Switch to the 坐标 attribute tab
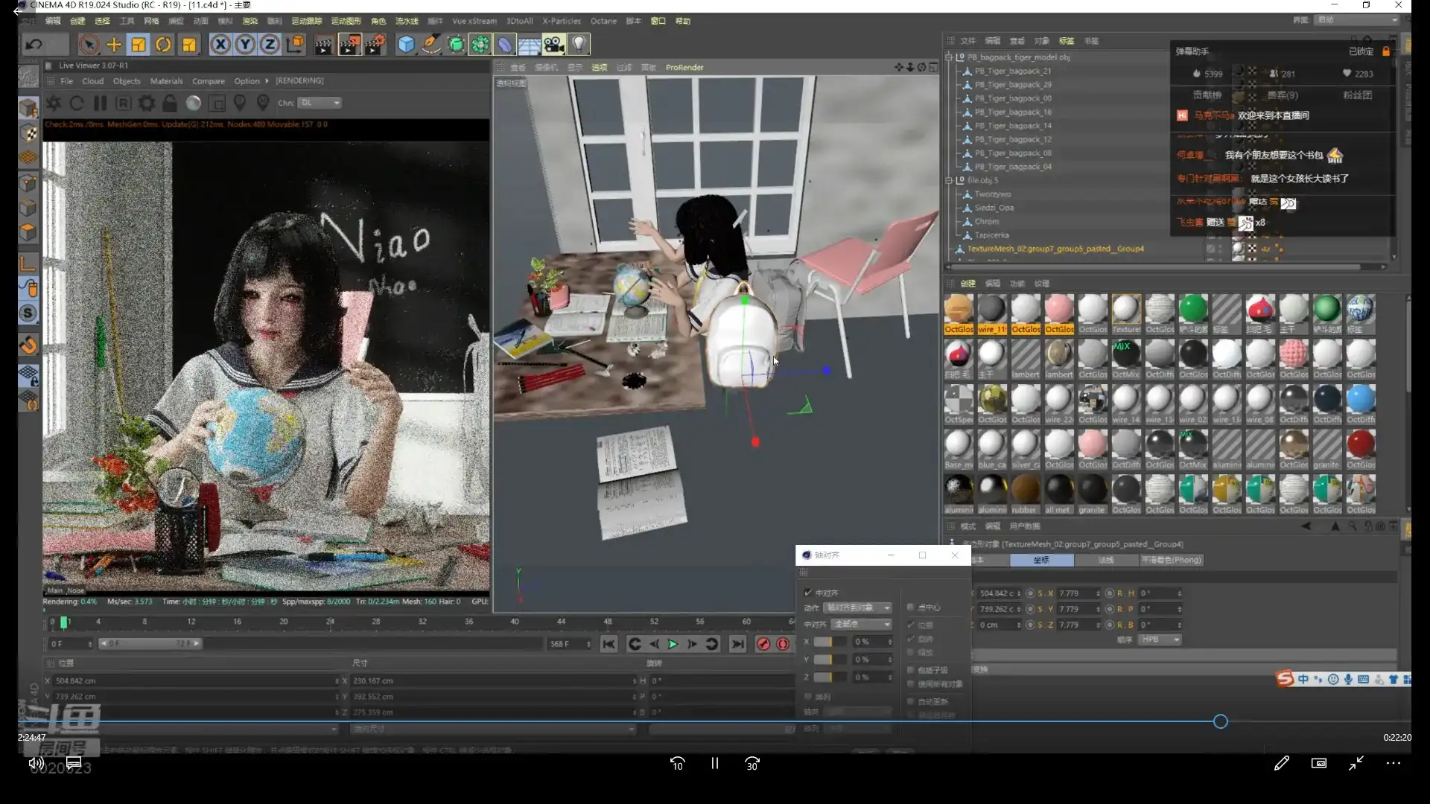Image resolution: width=1430 pixels, height=804 pixels. coord(1041,560)
